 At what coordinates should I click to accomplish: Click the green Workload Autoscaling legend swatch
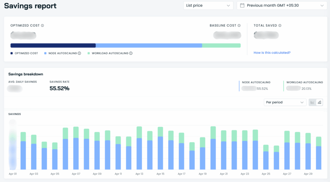click(x=89, y=53)
